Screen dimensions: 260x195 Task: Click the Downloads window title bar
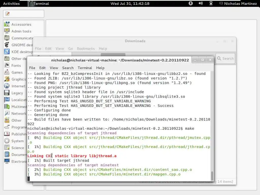[135, 41]
